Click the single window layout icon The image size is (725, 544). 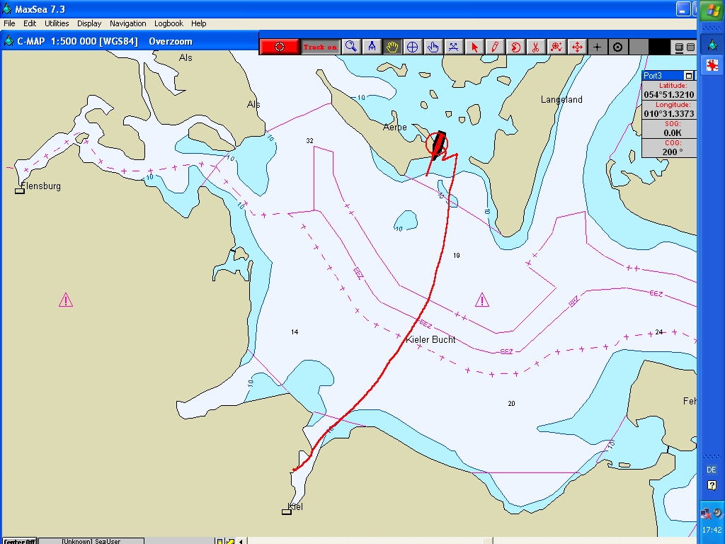690,47
